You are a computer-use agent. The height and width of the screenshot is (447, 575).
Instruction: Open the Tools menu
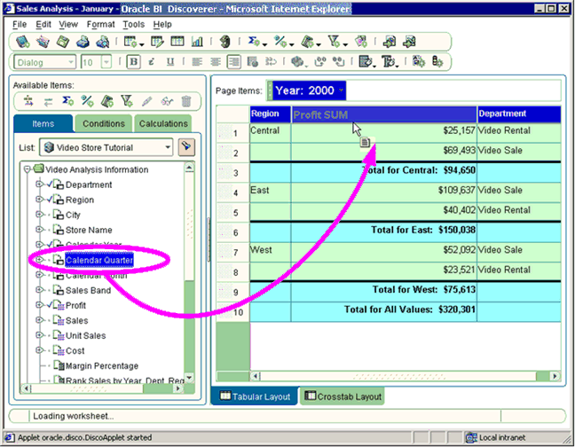(x=133, y=24)
